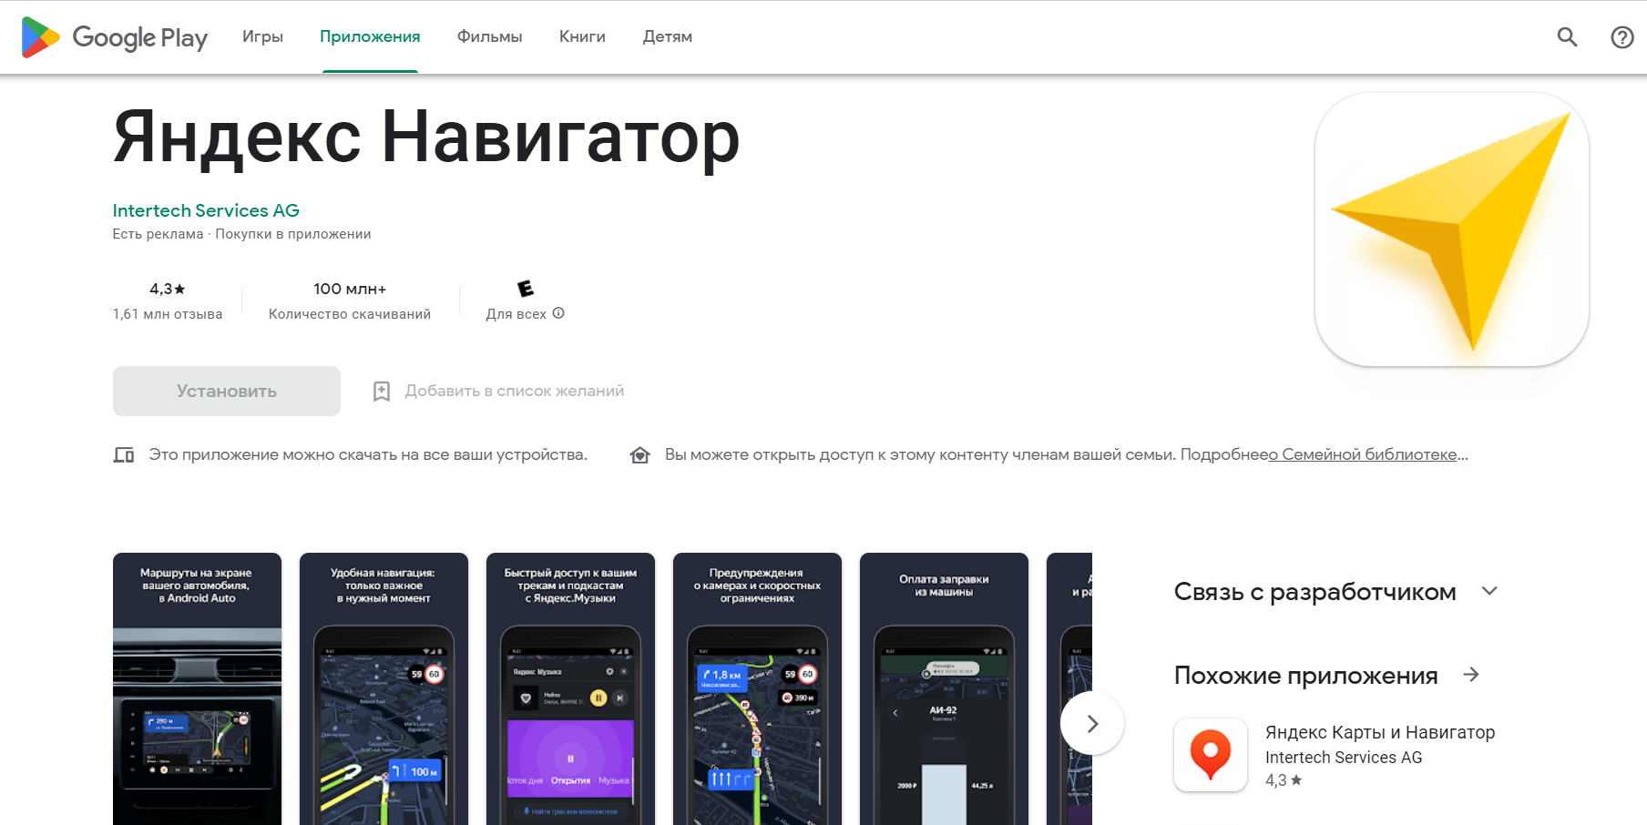Click the Для всех rating label
1647x825 pixels.
coord(516,314)
